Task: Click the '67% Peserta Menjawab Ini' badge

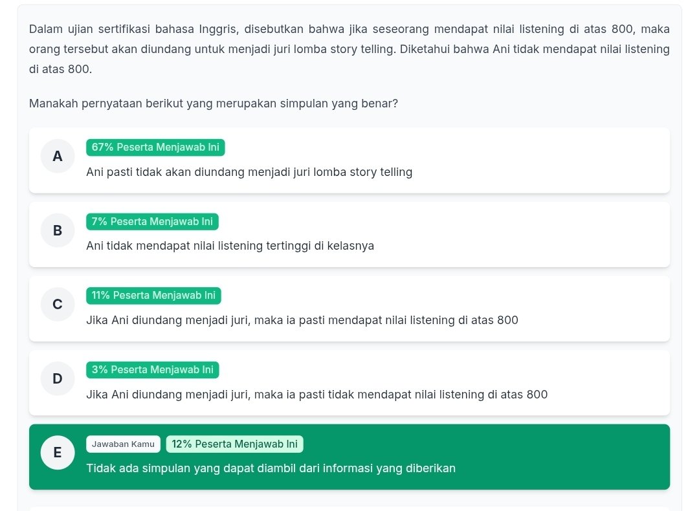Action: 155,147
